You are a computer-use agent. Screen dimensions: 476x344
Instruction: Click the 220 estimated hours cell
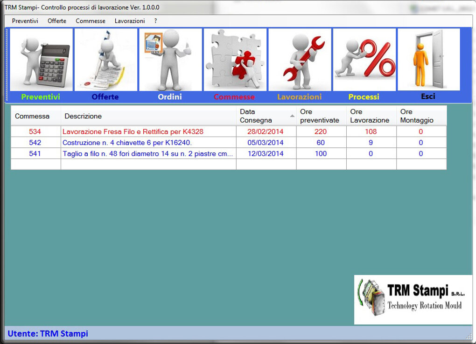(321, 131)
